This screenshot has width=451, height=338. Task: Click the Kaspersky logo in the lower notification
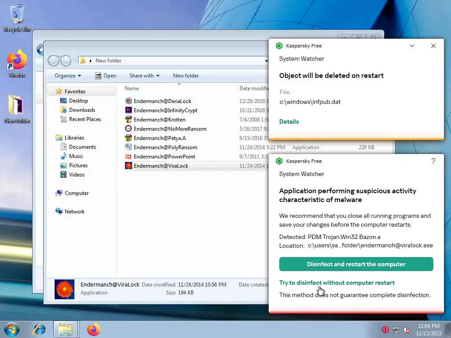pos(279,161)
